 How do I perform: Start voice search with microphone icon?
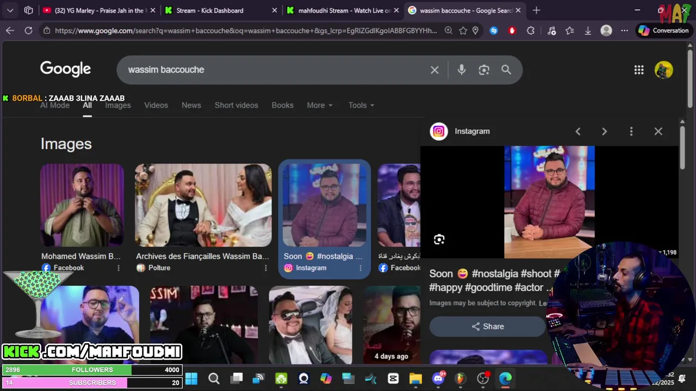[462, 70]
